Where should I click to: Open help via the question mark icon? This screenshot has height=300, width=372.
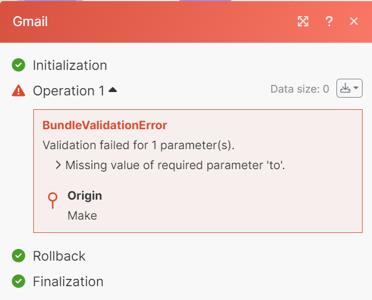click(x=329, y=22)
